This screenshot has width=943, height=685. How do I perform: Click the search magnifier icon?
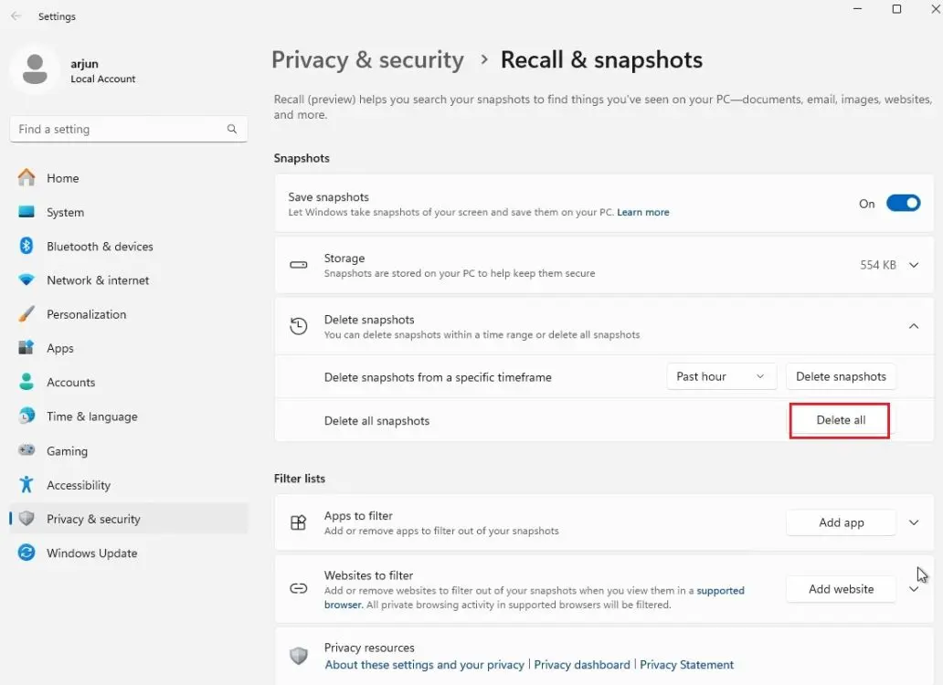pos(232,130)
